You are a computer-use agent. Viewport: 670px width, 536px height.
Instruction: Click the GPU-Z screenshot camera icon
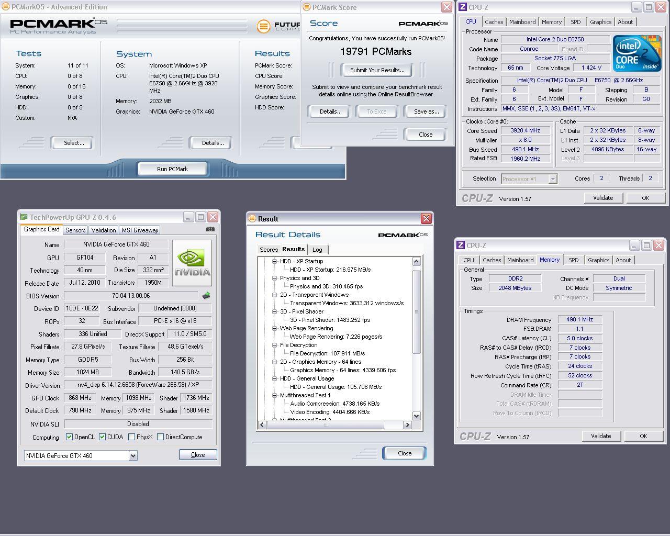pyautogui.click(x=210, y=229)
